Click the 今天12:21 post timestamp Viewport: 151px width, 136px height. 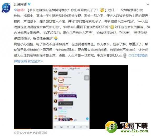[x=20, y=133]
